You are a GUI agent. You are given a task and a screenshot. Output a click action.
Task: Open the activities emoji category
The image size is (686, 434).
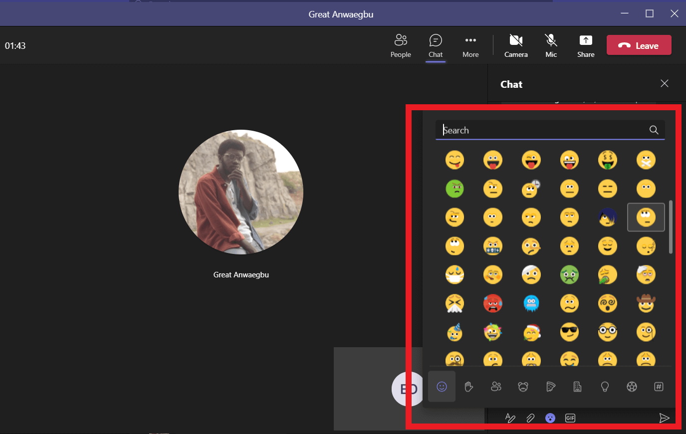pyautogui.click(x=632, y=387)
